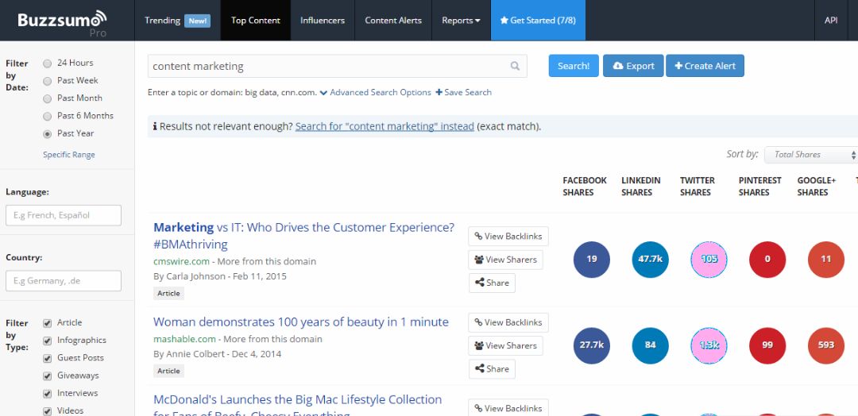The width and height of the screenshot is (858, 416).
Task: View Backlinks for the McDonald's article
Action: [508, 408]
